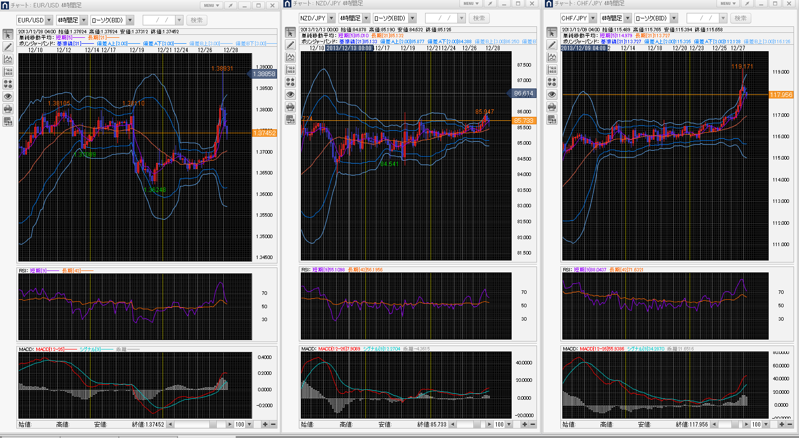Screen dimensions: 799x438
Task: Open the EUR/USD currency pair dropdown
Action: click(49, 20)
